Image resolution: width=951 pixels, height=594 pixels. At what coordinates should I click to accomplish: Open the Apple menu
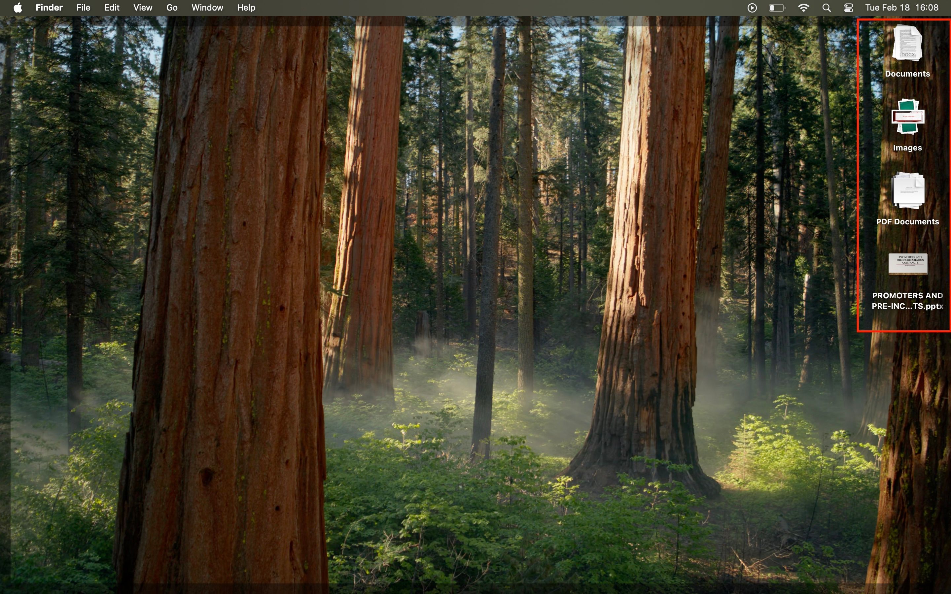tap(18, 7)
